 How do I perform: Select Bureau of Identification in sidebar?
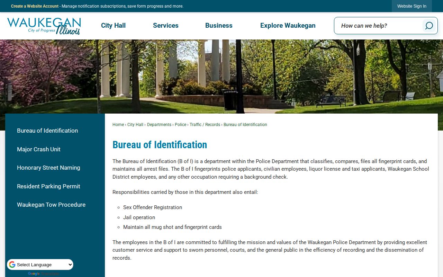(47, 131)
